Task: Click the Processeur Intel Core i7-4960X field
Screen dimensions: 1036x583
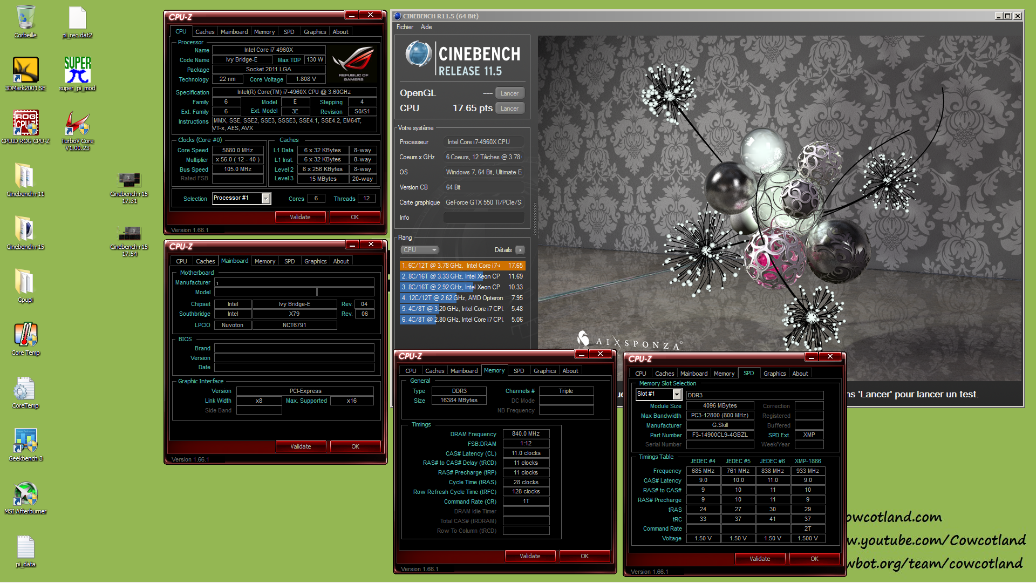Action: pyautogui.click(x=483, y=142)
